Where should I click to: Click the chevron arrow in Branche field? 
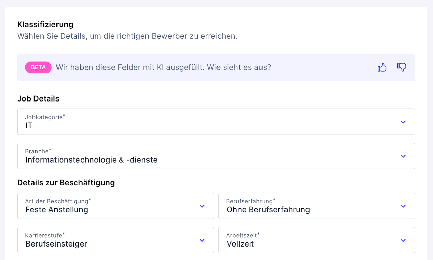click(403, 156)
